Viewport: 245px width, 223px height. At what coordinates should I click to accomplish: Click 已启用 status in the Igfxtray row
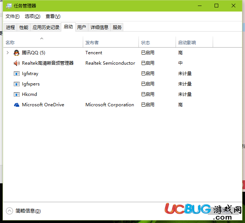pos(148,74)
